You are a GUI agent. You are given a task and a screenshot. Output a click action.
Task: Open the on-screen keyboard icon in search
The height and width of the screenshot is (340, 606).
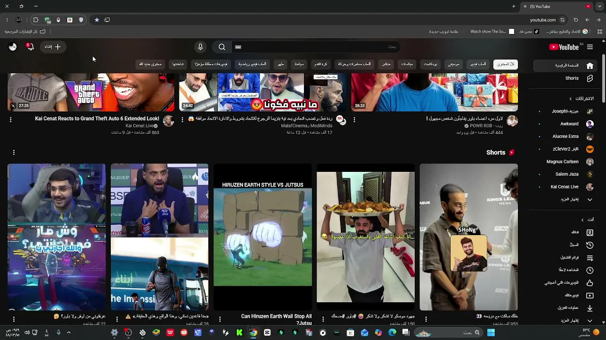click(238, 47)
